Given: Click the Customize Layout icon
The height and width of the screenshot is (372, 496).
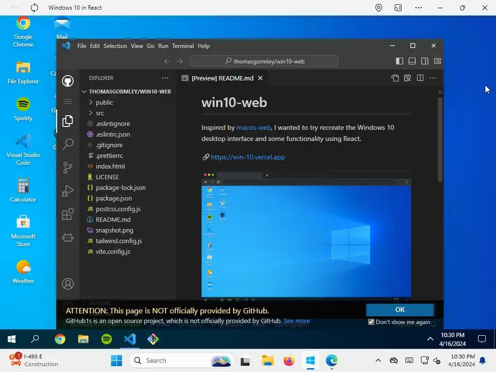Looking at the screenshot, I should tap(437, 61).
